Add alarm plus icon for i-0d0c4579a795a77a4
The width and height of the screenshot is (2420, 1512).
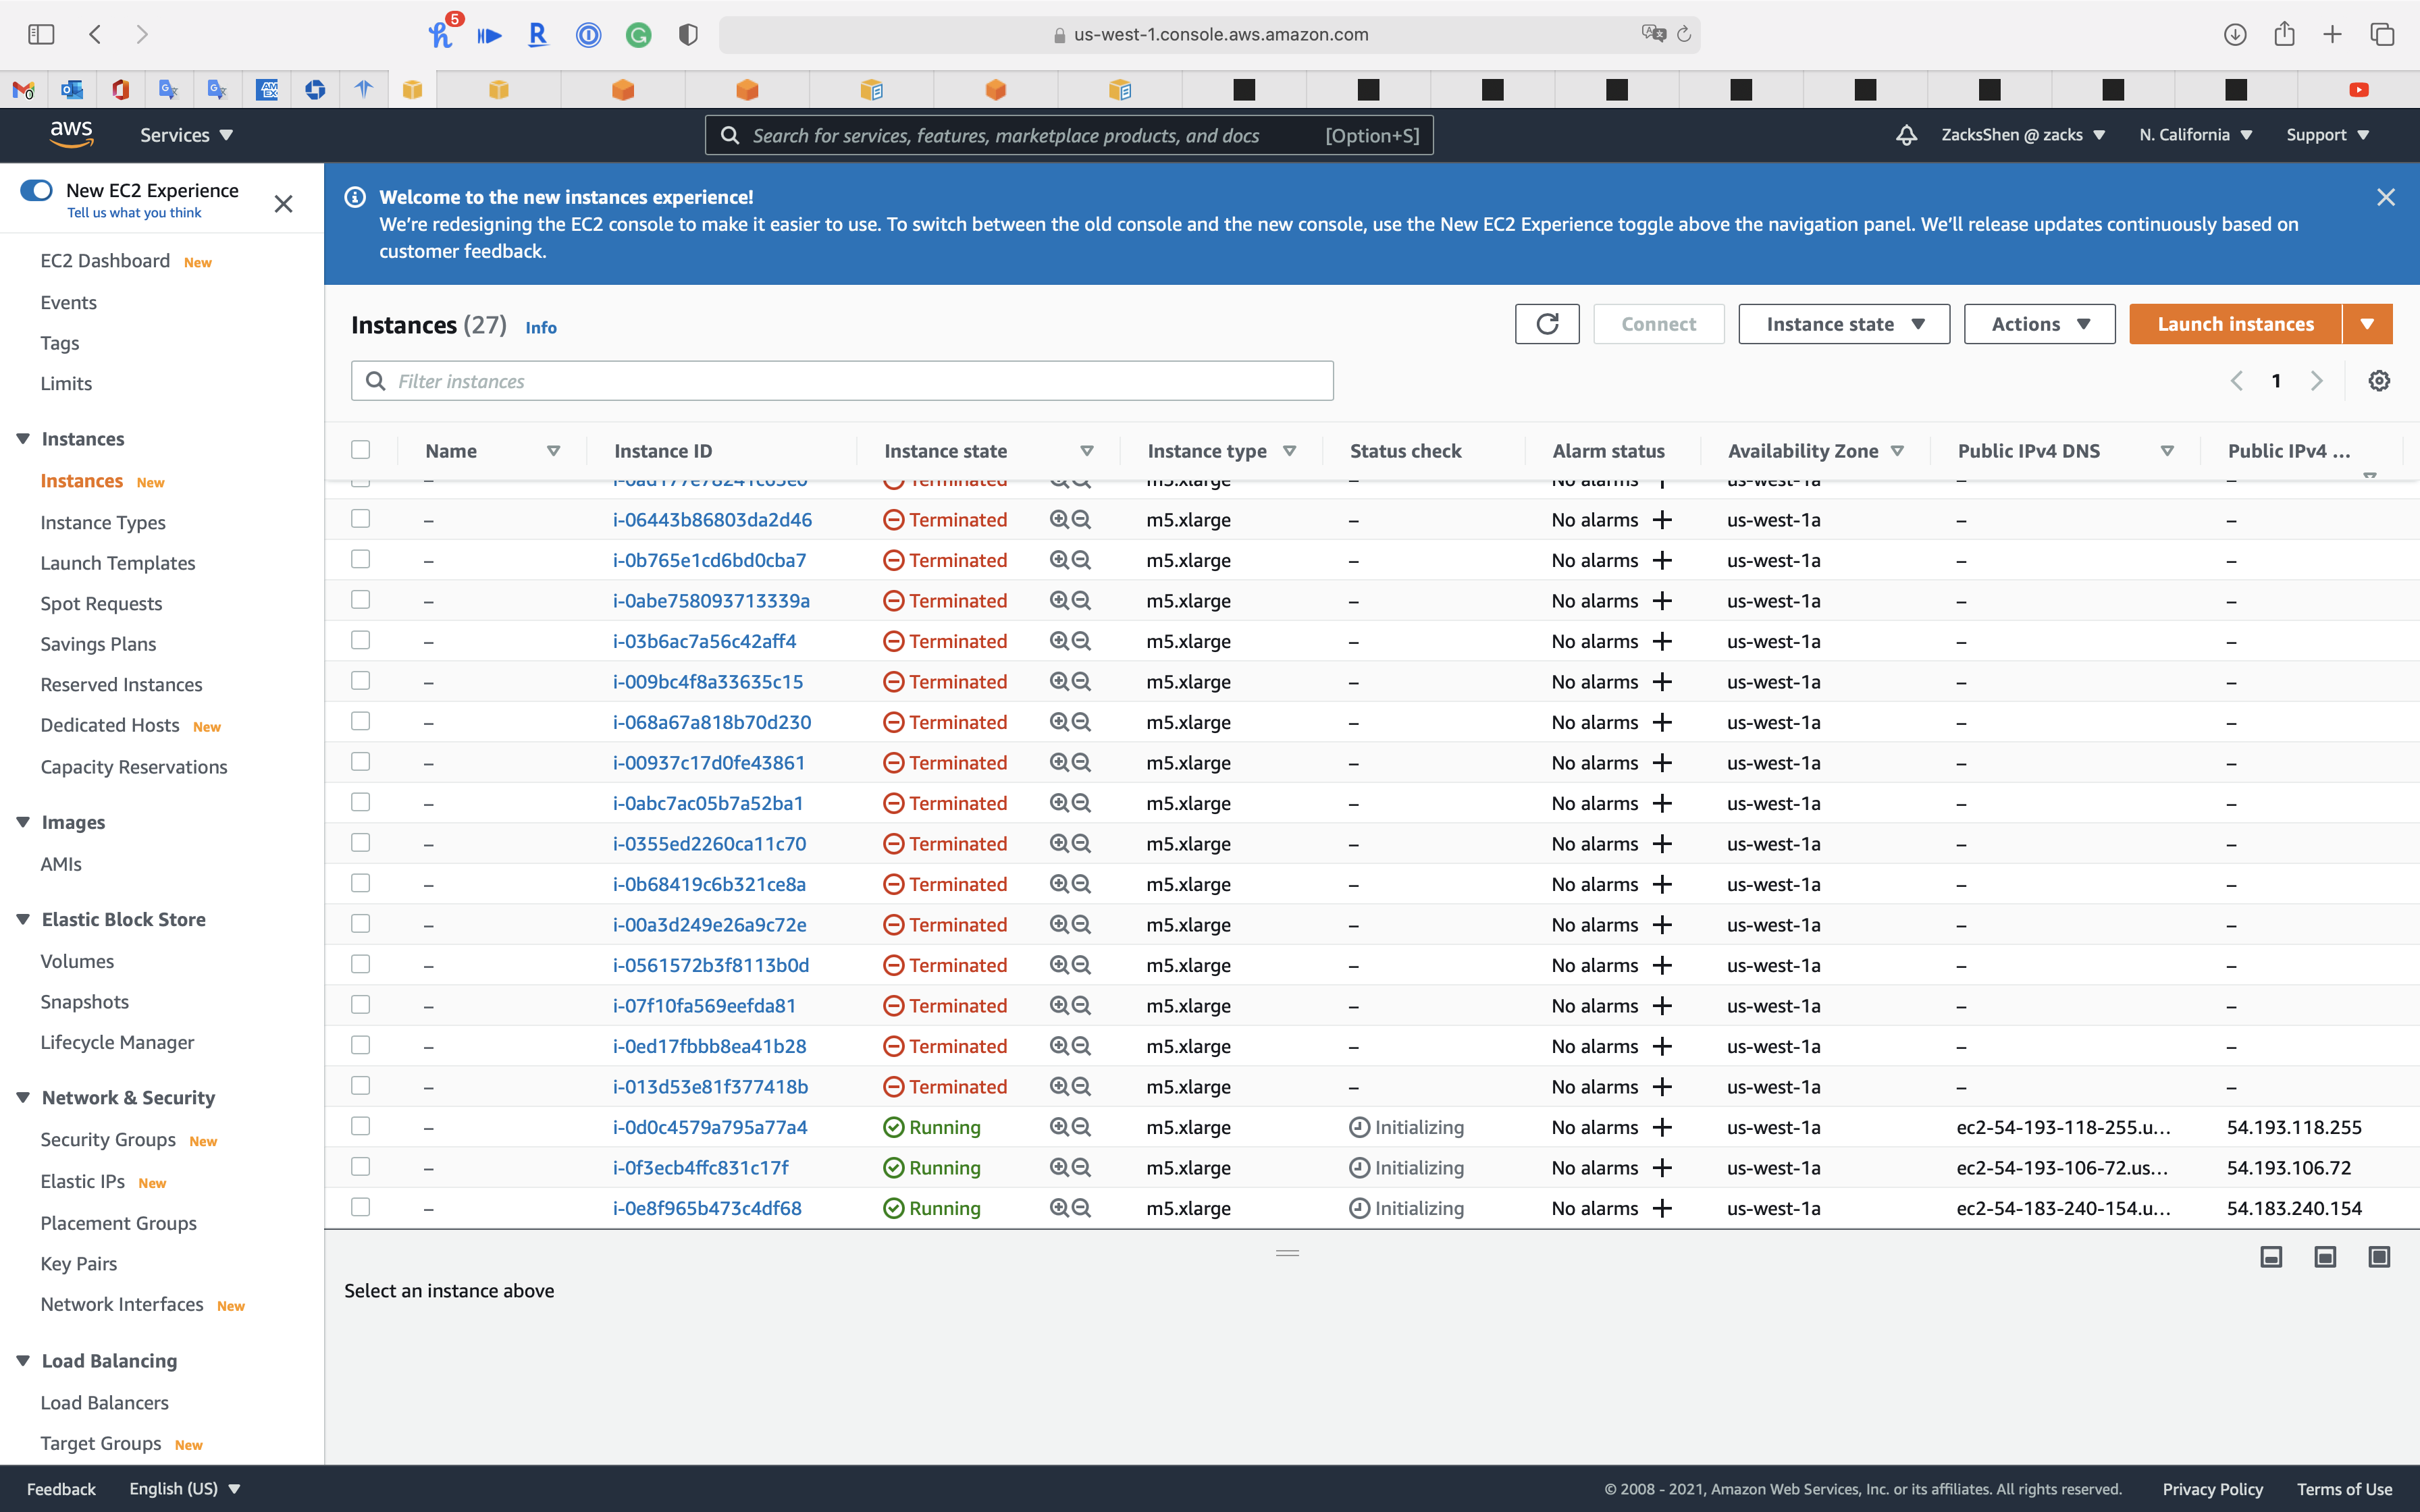pos(1662,1127)
